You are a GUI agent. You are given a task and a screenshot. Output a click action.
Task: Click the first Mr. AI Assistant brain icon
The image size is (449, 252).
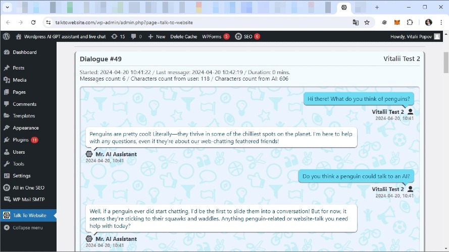point(89,154)
